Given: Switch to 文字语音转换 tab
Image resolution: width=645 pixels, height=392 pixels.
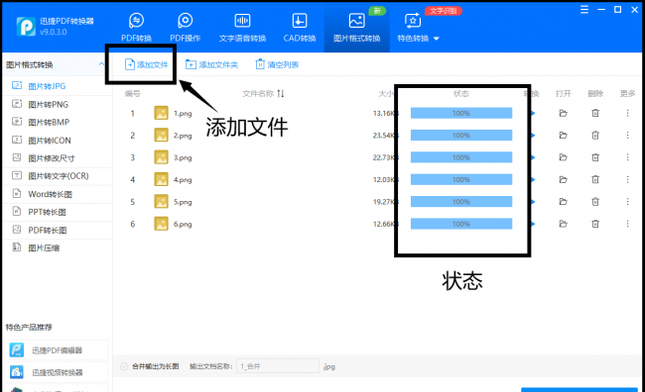Looking at the screenshot, I should [x=242, y=28].
